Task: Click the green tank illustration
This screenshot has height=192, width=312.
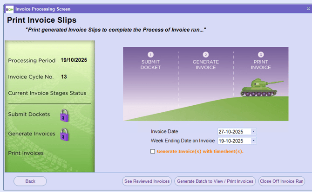Action: [x=260, y=87]
